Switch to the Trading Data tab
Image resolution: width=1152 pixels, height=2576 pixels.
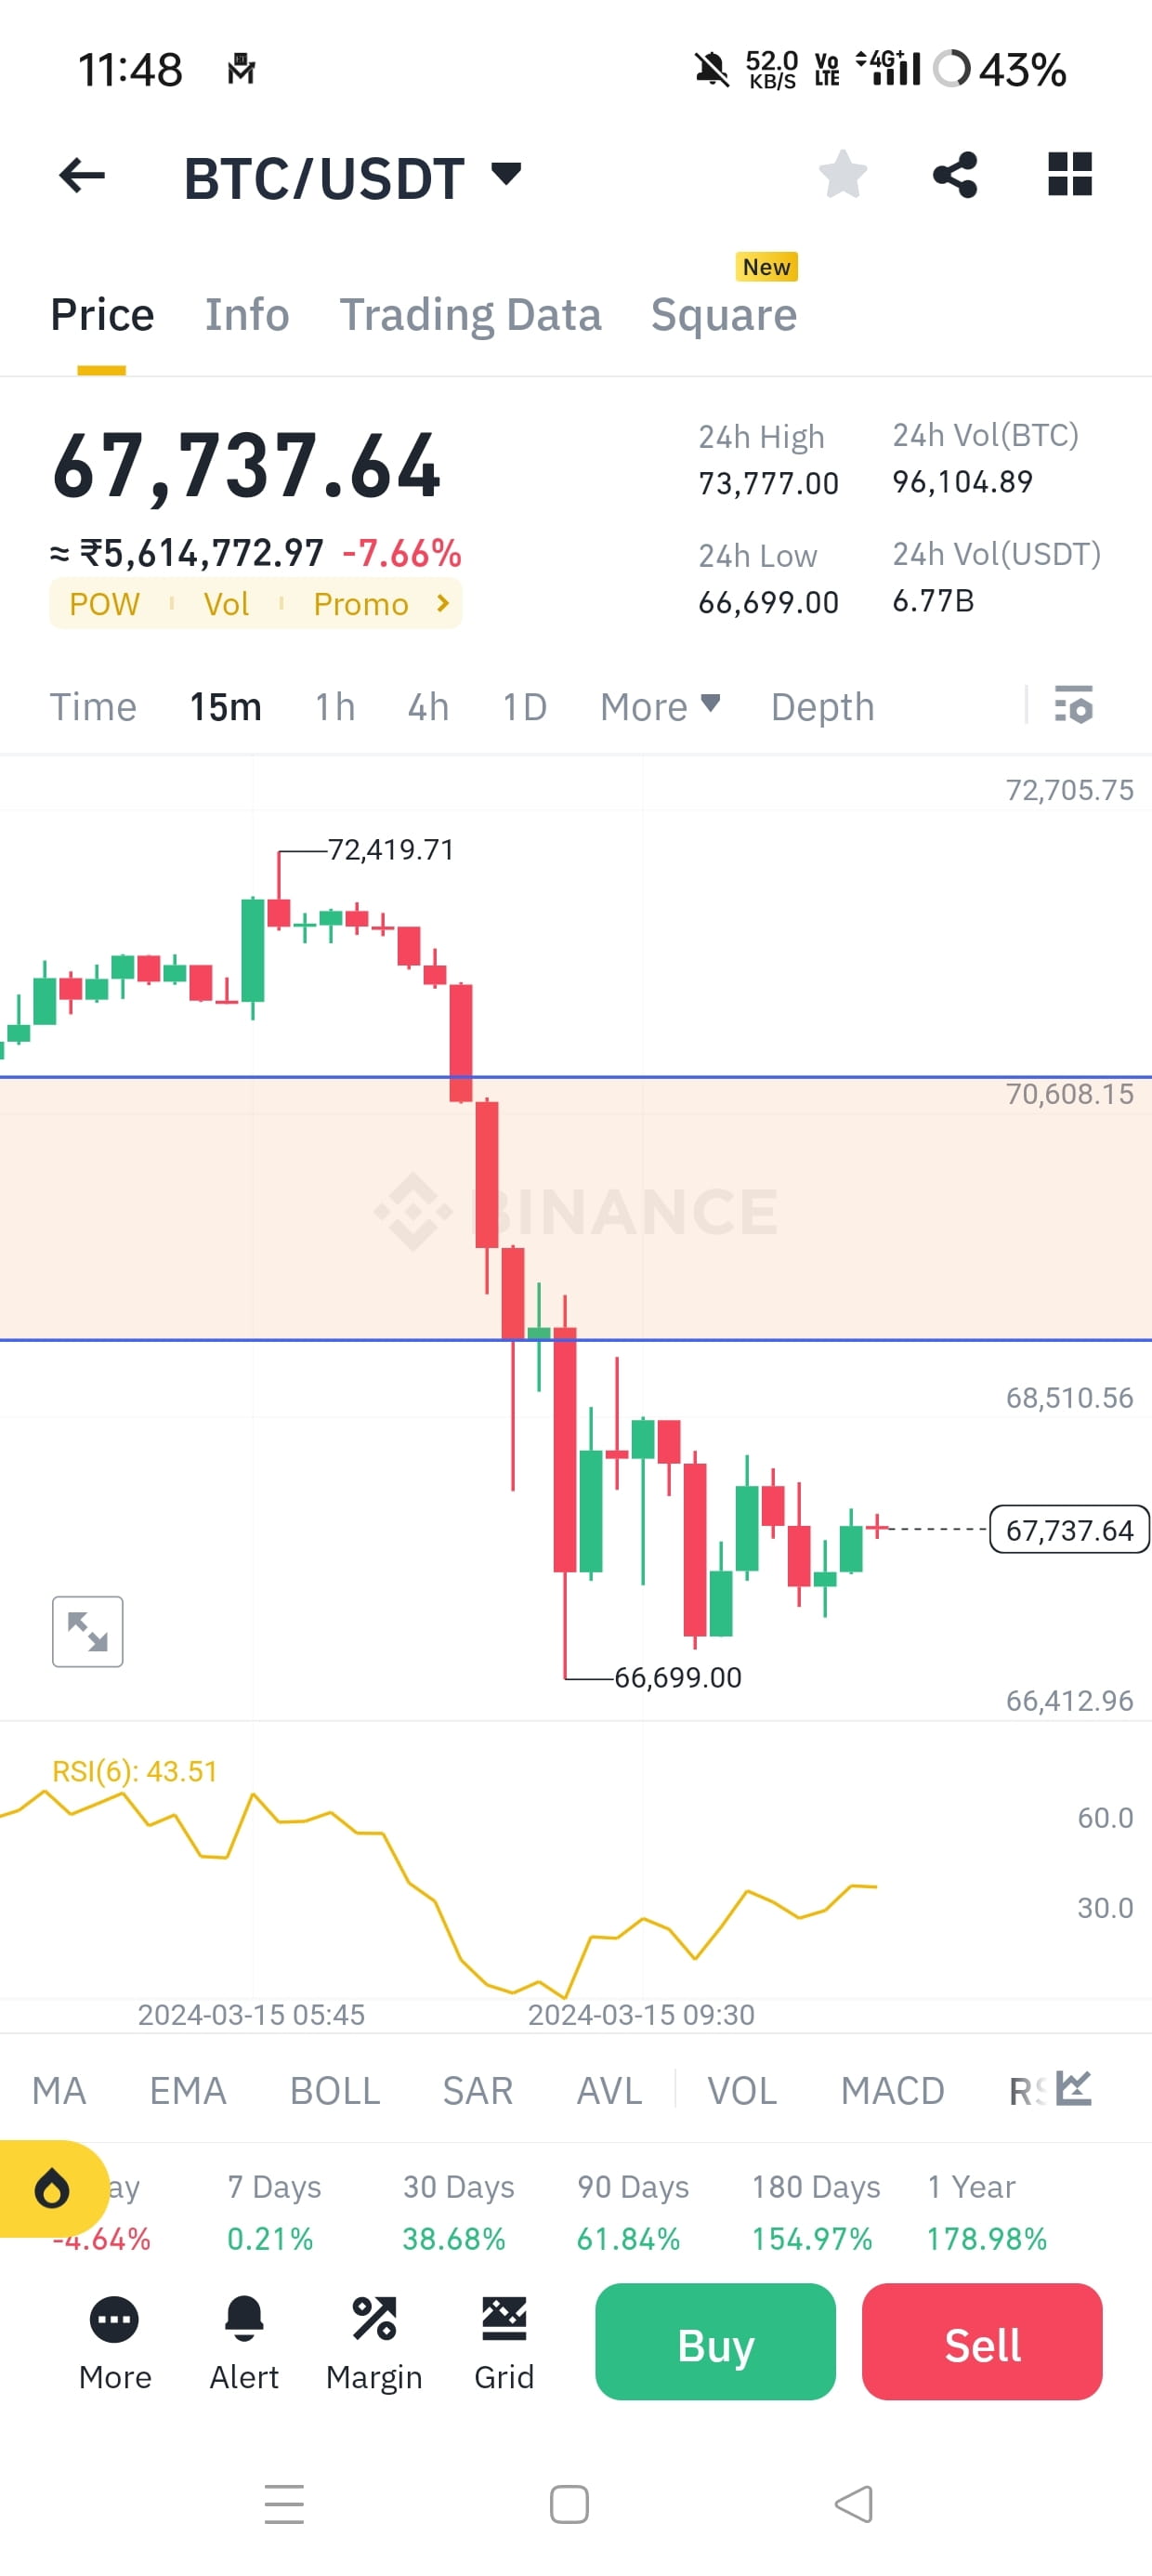pyautogui.click(x=472, y=314)
